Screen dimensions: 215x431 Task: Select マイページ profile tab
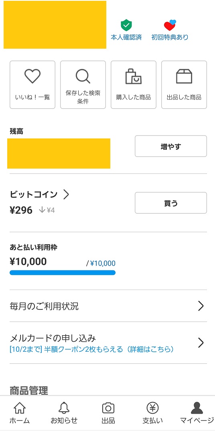pyautogui.click(x=197, y=413)
